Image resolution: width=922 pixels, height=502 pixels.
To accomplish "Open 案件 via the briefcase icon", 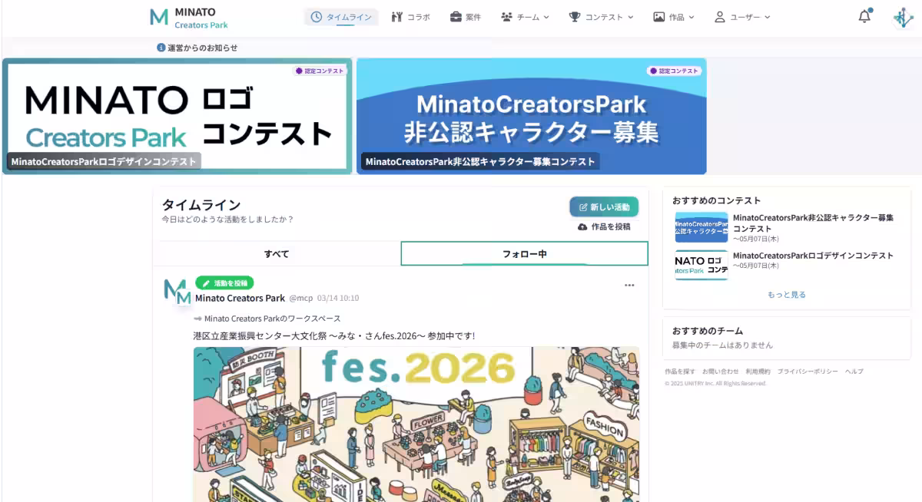I will (455, 15).
